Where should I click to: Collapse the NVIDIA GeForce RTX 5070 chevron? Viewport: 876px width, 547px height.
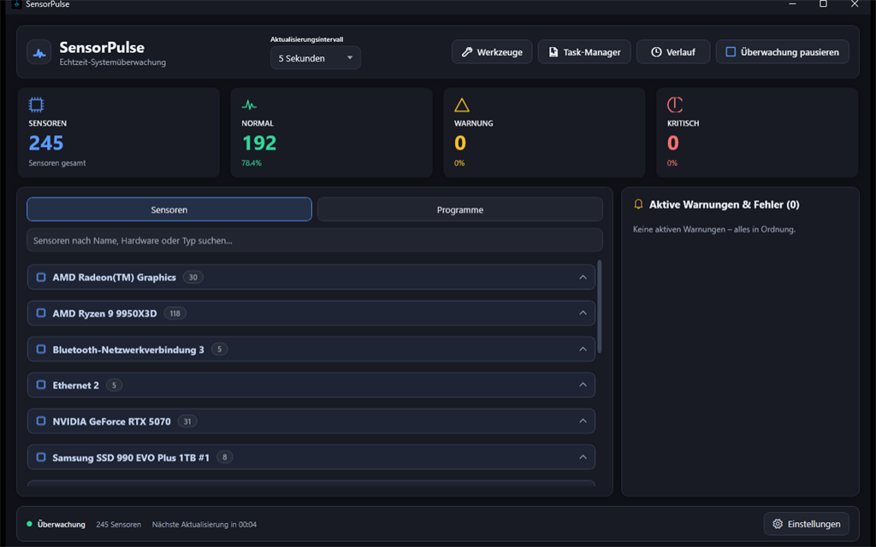[x=583, y=421]
